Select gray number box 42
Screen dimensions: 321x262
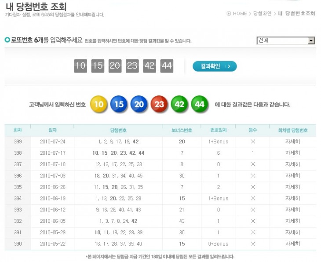tap(150, 65)
